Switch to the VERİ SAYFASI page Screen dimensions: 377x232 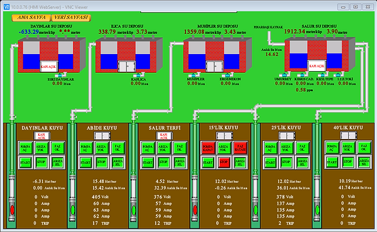click(x=71, y=18)
